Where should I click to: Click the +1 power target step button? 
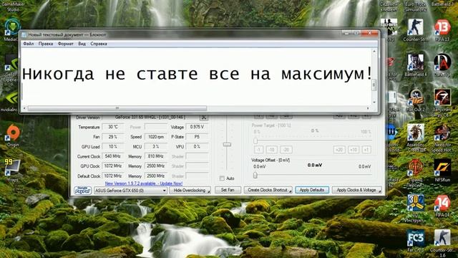pyautogui.click(x=366, y=150)
